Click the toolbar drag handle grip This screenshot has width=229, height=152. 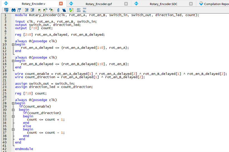pyautogui.click(x=2, y=10)
